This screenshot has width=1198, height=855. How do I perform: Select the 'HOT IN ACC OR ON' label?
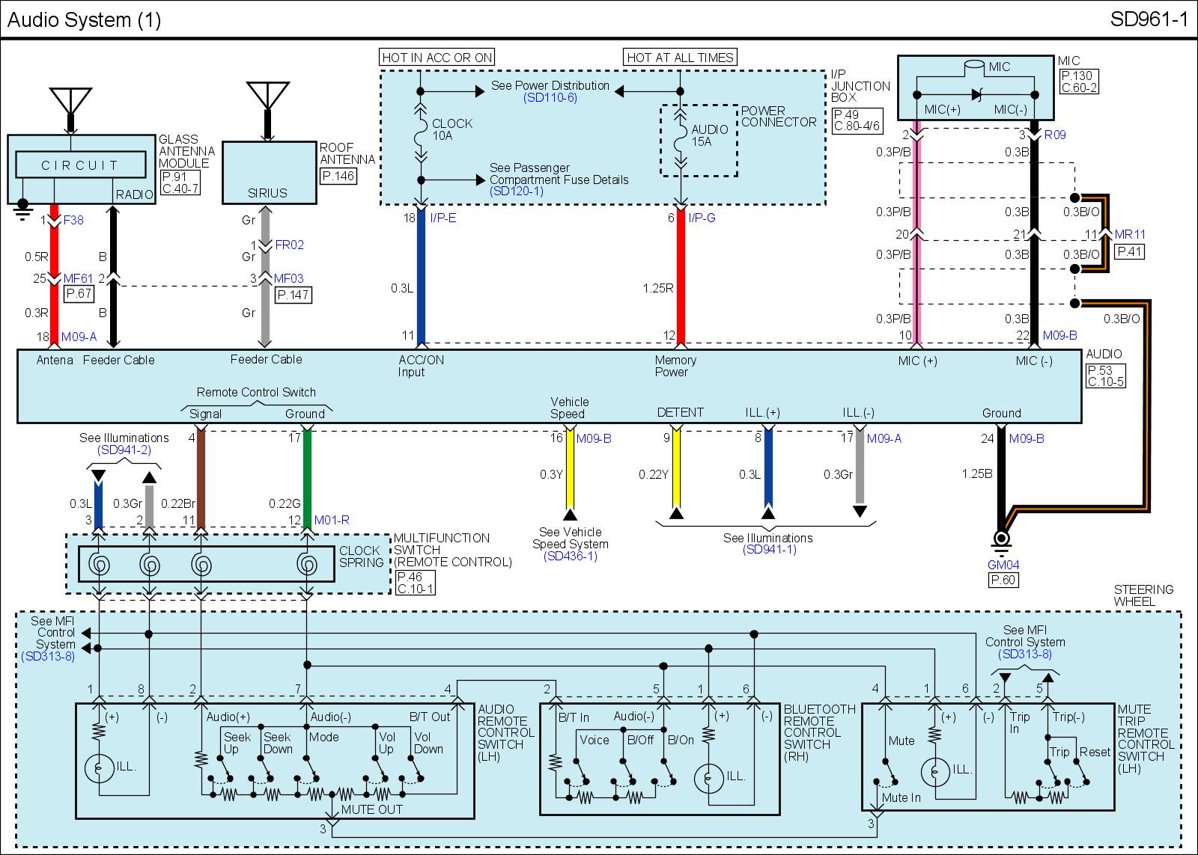(x=437, y=58)
